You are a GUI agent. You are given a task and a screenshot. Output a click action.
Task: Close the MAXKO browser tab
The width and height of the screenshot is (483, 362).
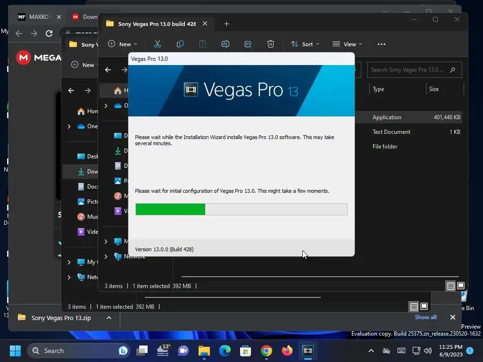[59, 17]
